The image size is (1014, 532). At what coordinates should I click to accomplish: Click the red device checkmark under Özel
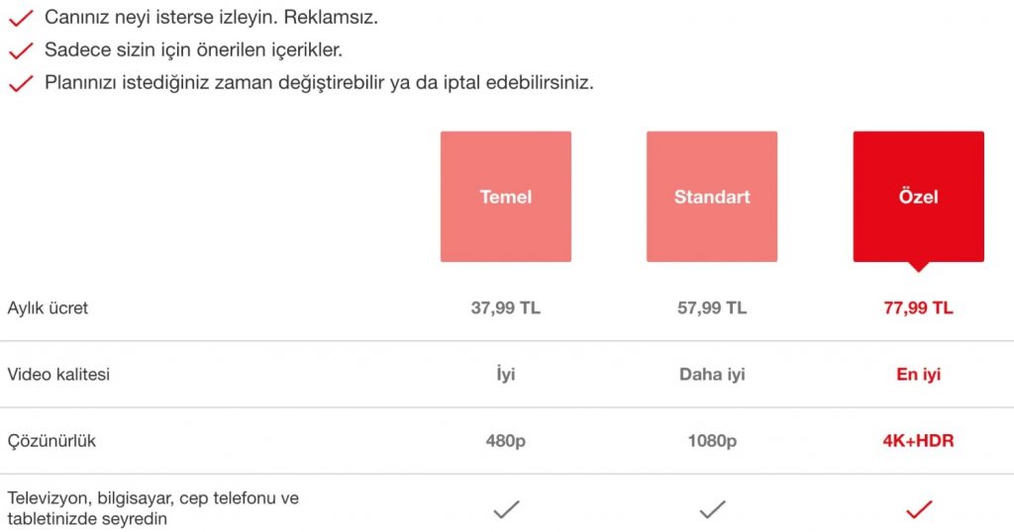pos(919,509)
